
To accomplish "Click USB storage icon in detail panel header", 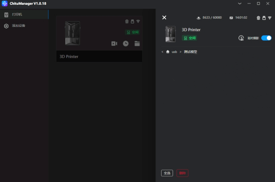I will 264,18.
